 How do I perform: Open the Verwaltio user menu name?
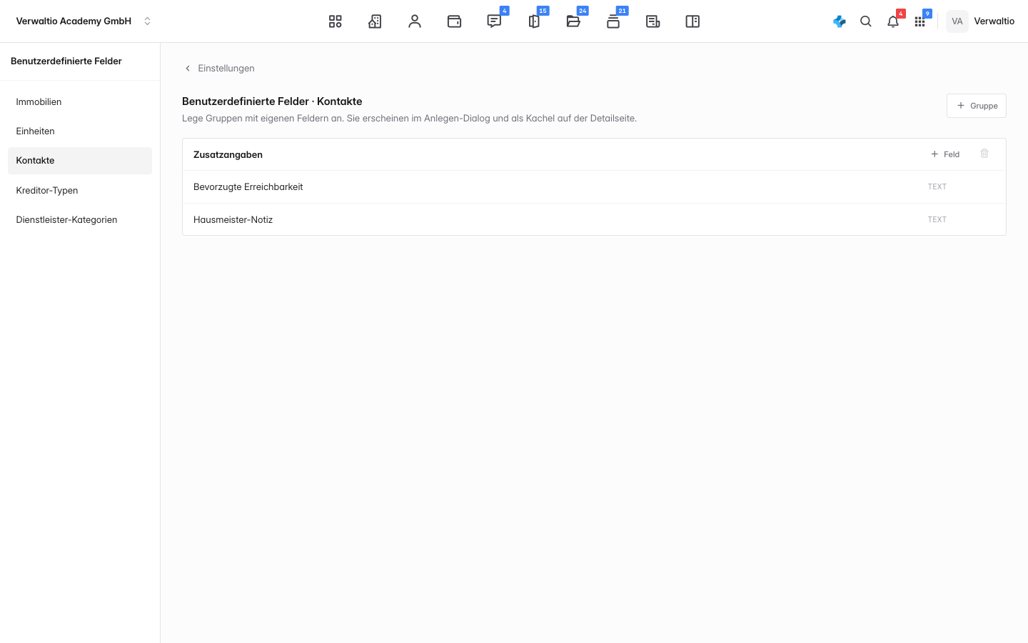point(994,21)
